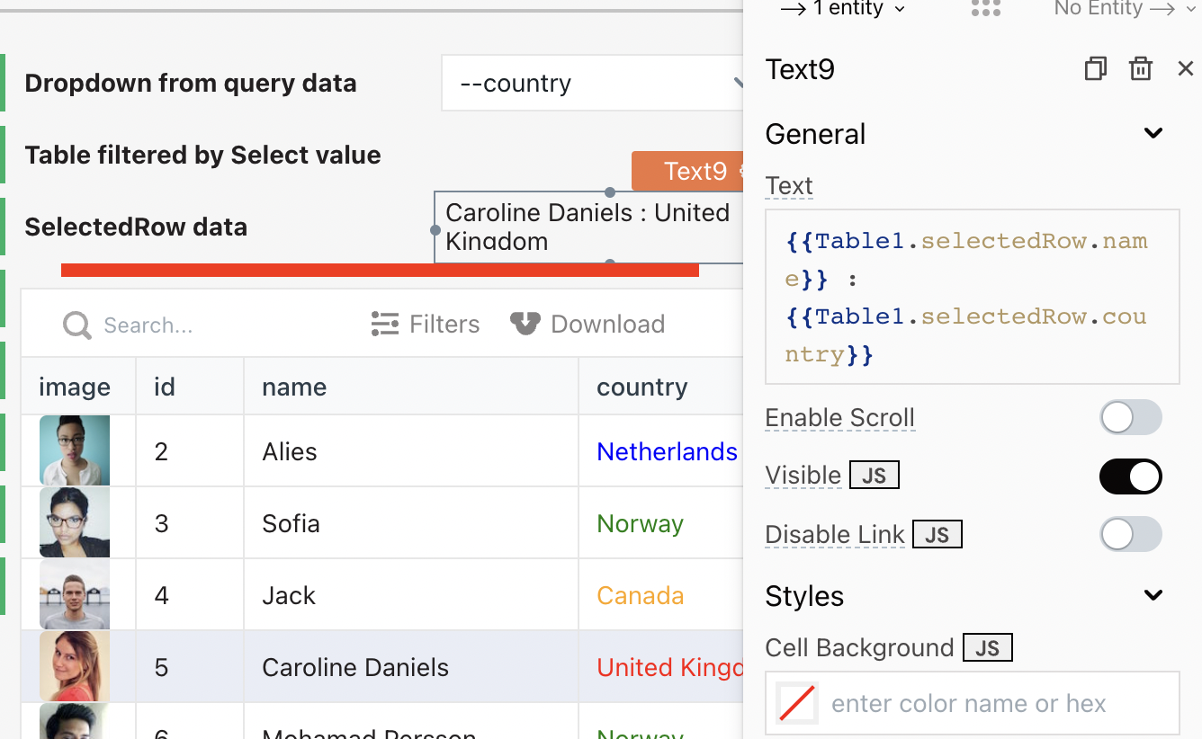The height and width of the screenshot is (739, 1202).
Task: Click the copy widget icon for Text9
Action: [1095, 69]
